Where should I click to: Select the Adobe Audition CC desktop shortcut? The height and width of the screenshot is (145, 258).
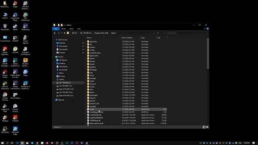tap(15, 62)
